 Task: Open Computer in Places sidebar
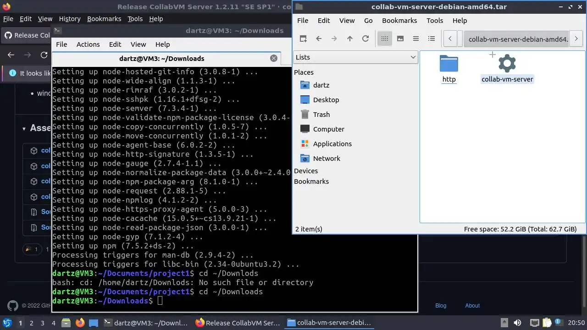point(328,129)
